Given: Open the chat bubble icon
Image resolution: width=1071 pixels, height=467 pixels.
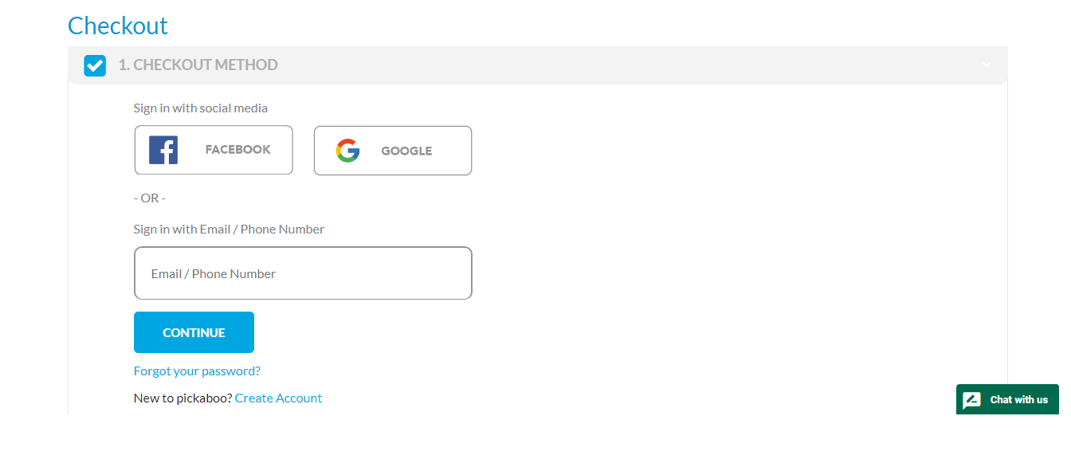Looking at the screenshot, I should (972, 400).
